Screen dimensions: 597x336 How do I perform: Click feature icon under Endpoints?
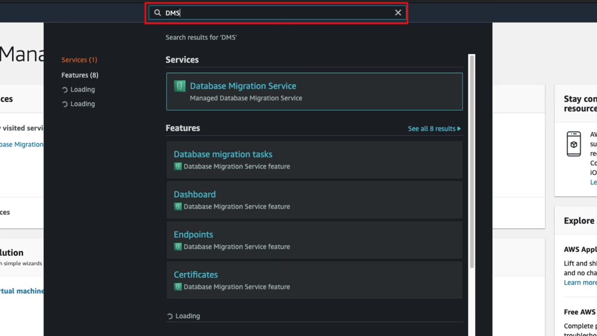178,247
